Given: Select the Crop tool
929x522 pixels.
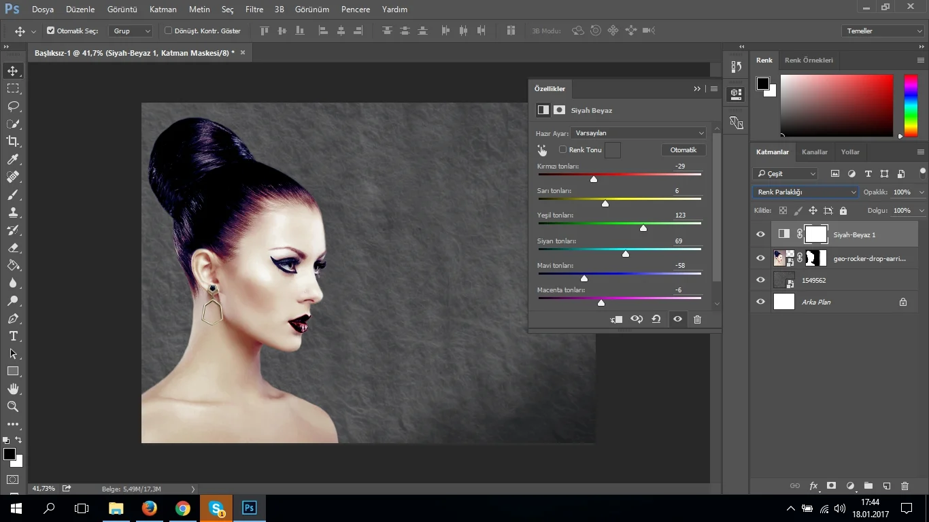Looking at the screenshot, I should (x=13, y=141).
